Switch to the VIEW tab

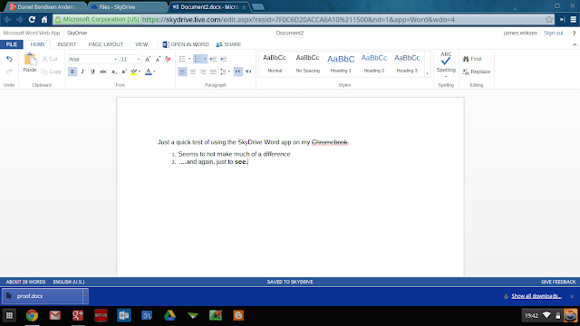(141, 44)
